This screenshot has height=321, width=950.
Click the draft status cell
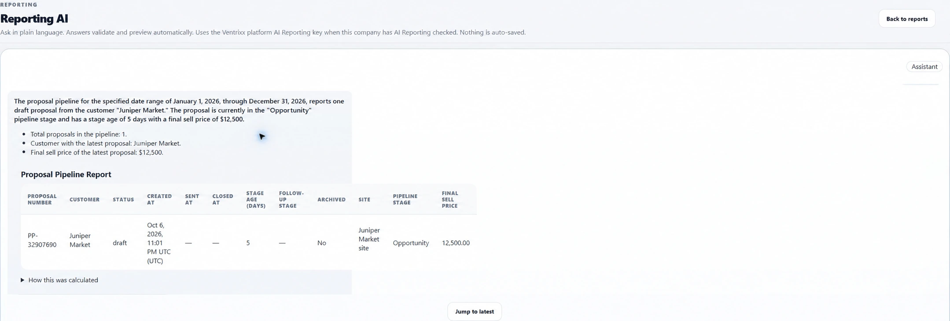(120, 243)
